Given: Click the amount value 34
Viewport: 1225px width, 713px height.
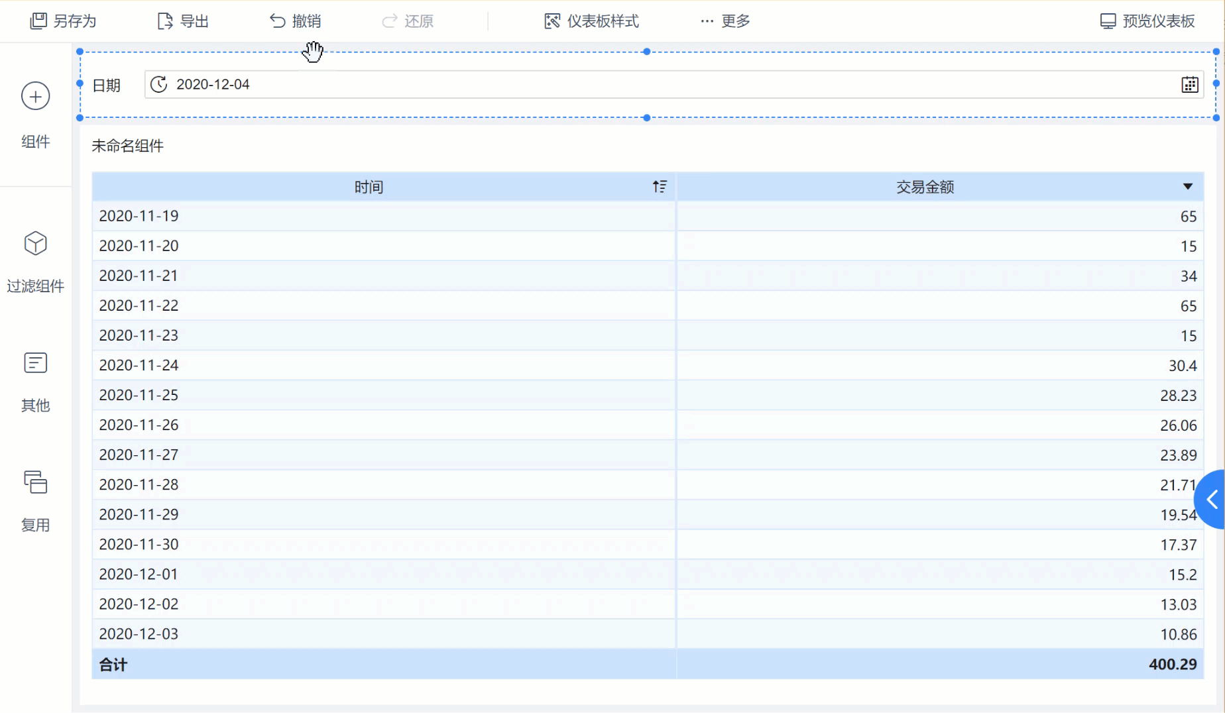Looking at the screenshot, I should [1189, 276].
